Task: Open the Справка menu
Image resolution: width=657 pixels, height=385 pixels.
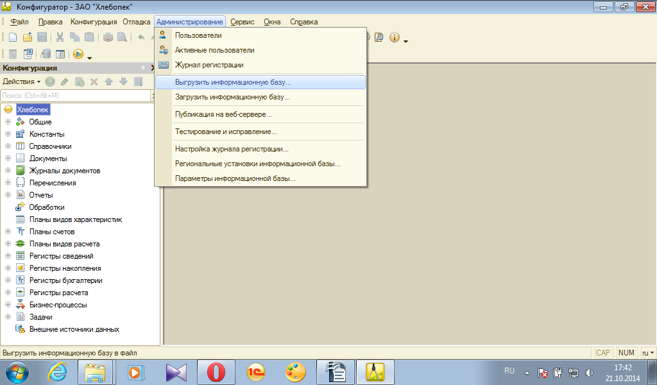Action: tap(303, 22)
